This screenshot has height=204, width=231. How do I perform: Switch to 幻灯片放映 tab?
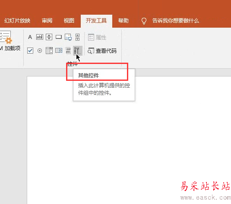pos(17,21)
